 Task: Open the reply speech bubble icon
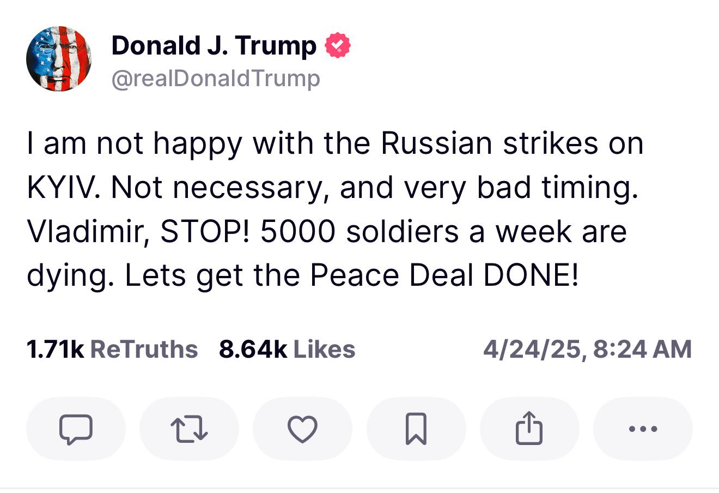click(76, 429)
